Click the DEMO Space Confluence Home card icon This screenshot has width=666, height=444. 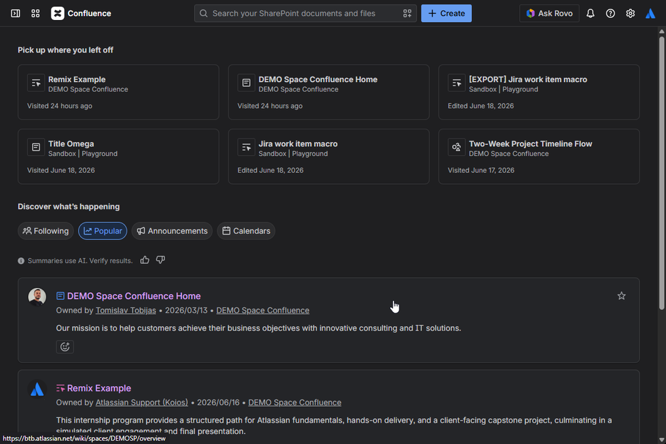click(247, 83)
